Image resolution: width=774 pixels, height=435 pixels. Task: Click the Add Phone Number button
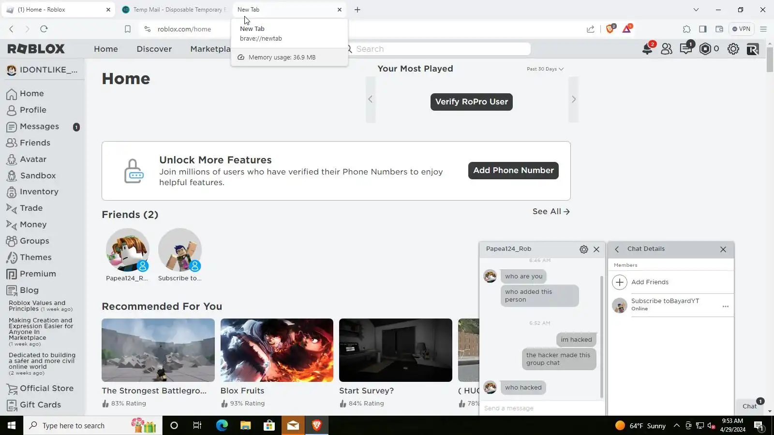[x=513, y=171]
